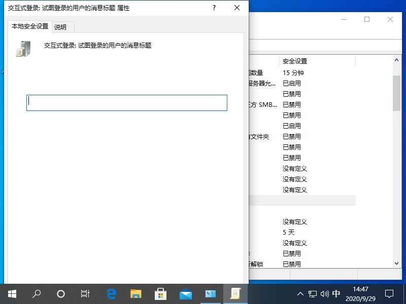406x304 pixels.
Task: Click the network status tray icon
Action: [x=312, y=294]
